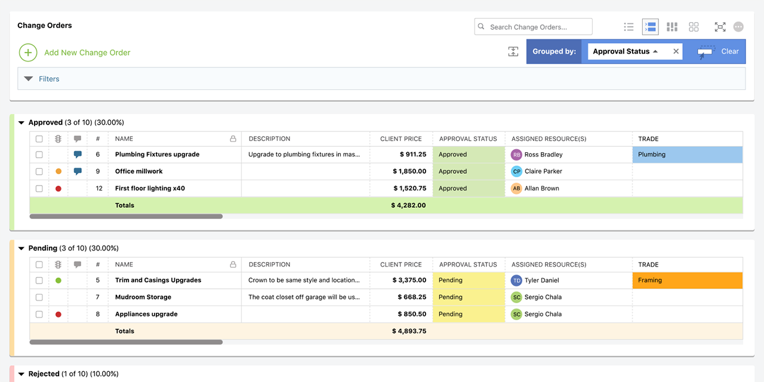Click red status dot for First floor lighting x40

(x=58, y=189)
